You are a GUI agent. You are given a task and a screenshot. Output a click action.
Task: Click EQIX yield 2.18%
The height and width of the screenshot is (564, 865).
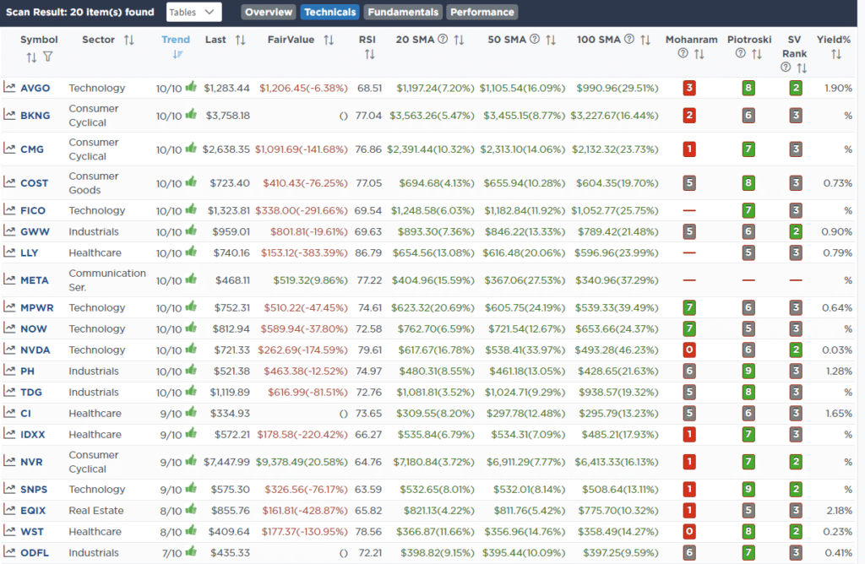839,511
